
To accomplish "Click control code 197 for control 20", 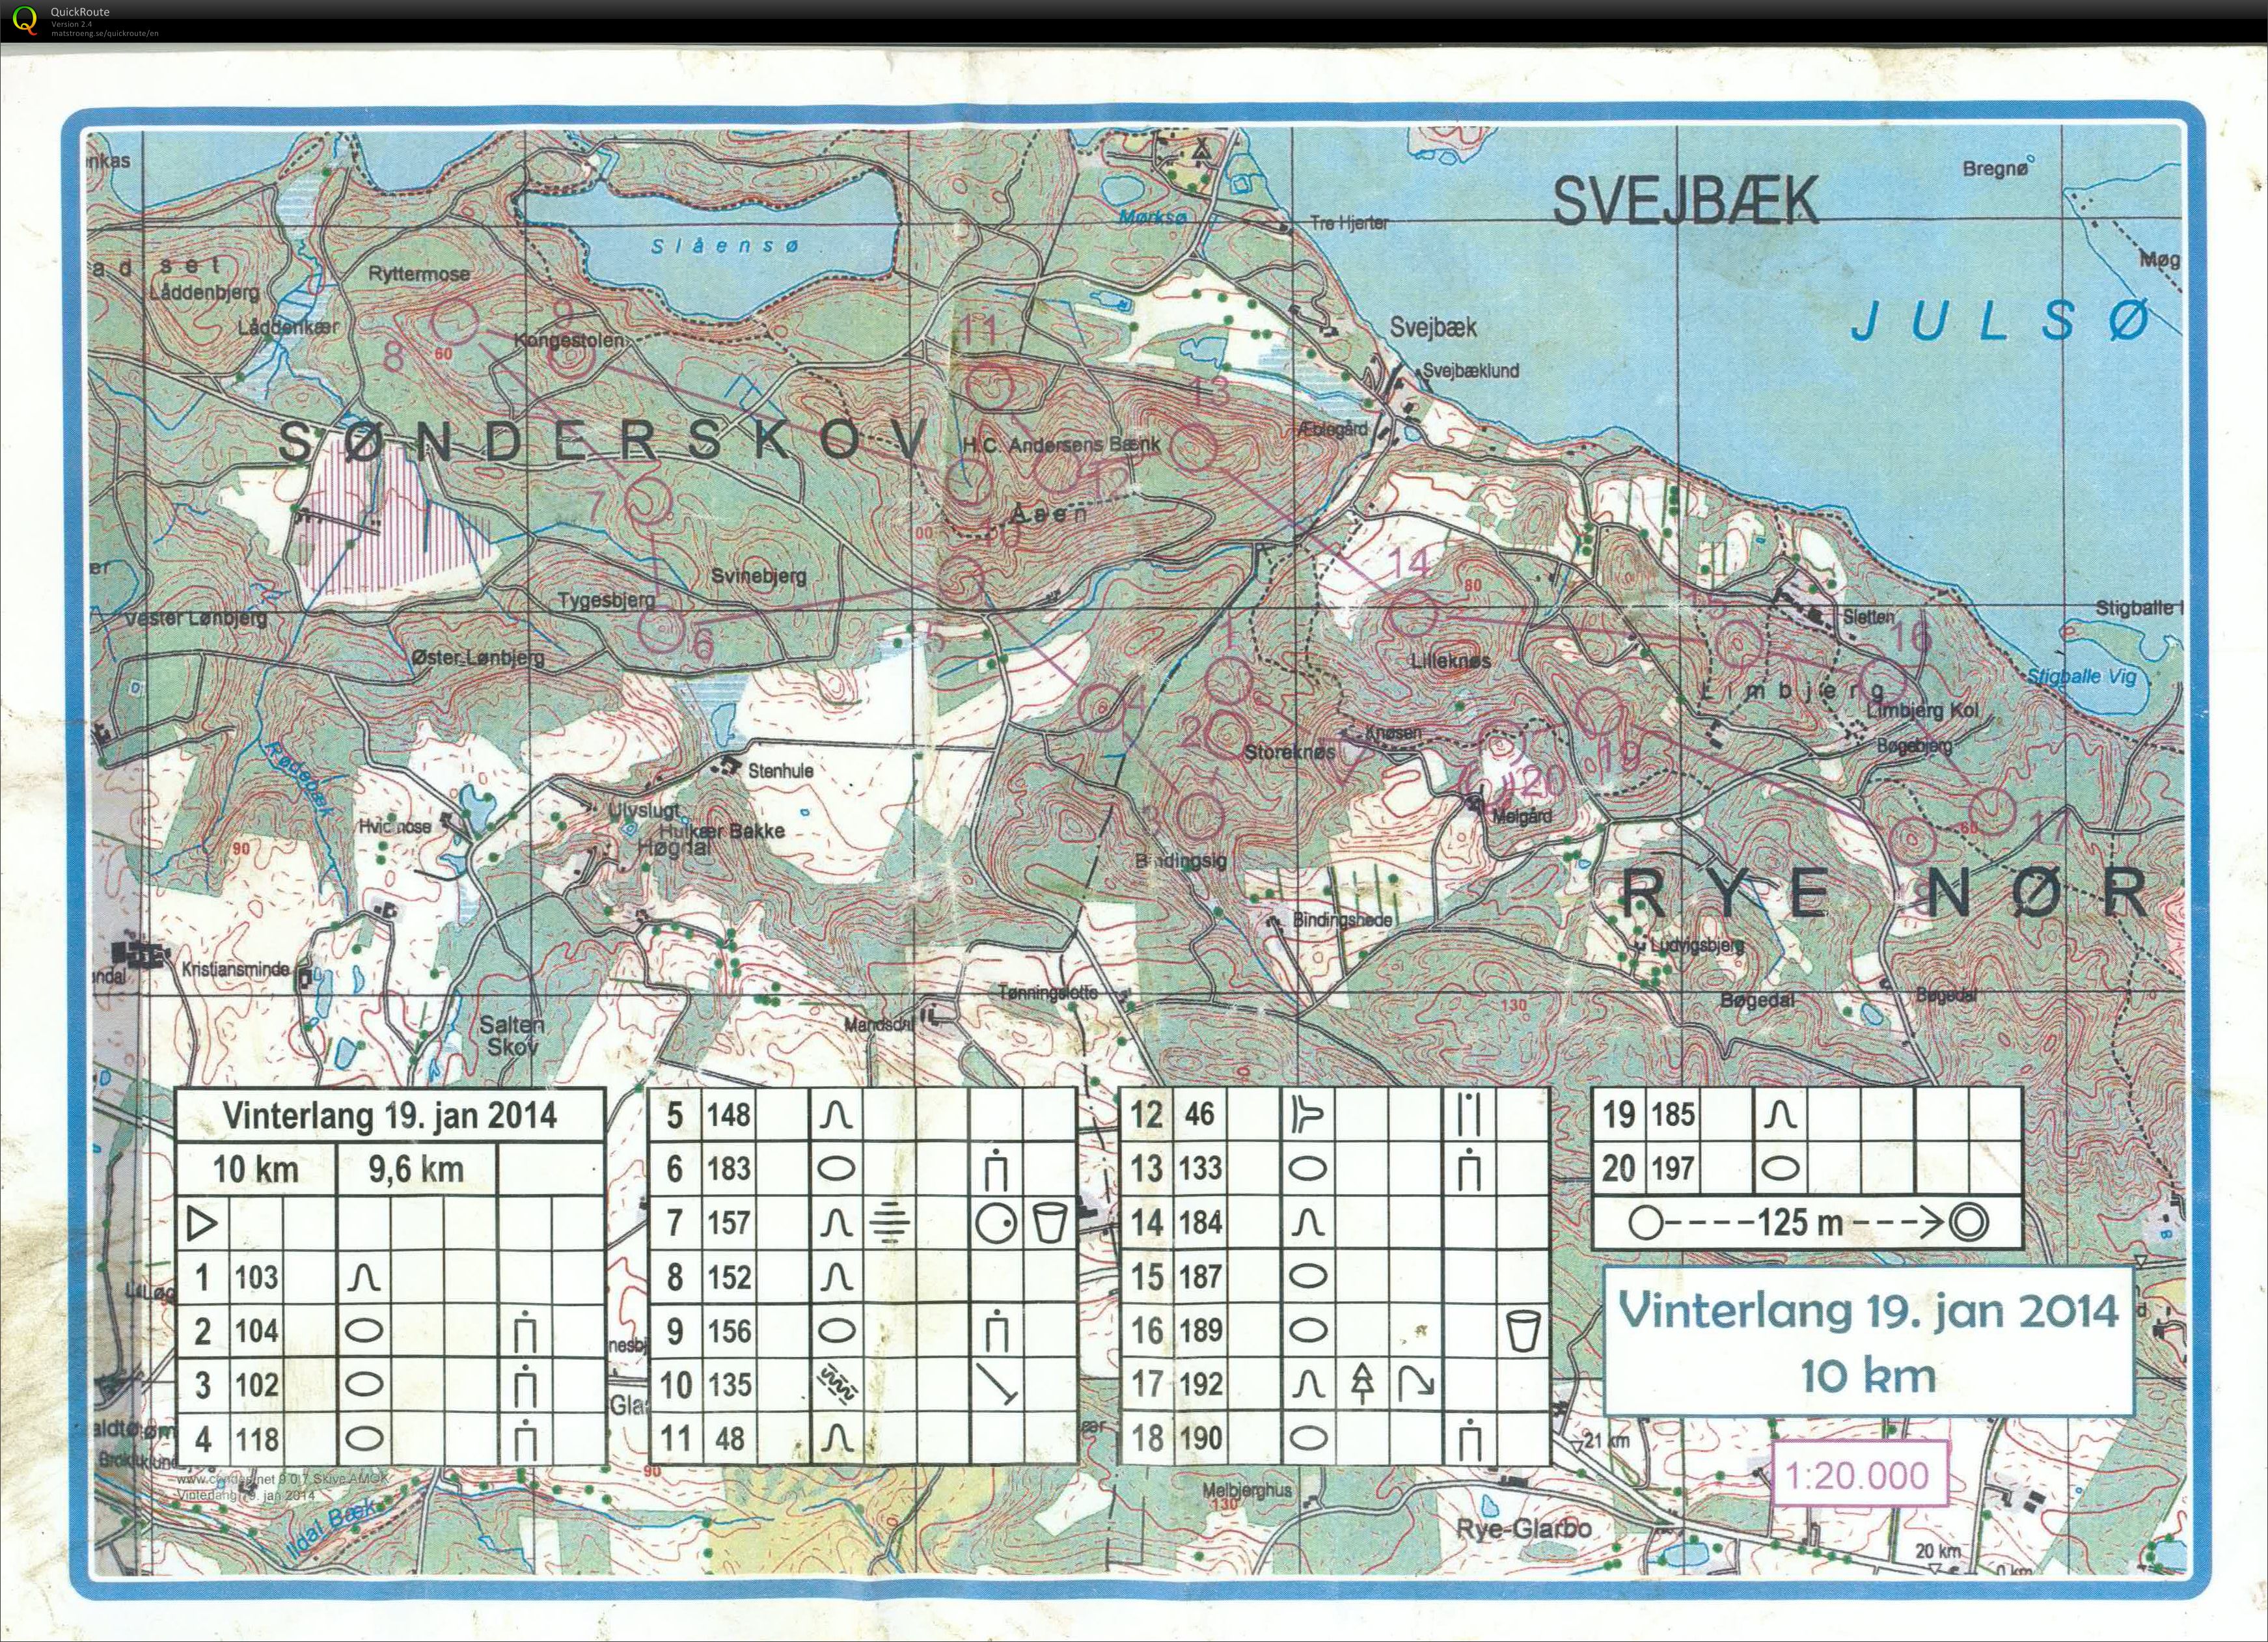I will click(1672, 1167).
